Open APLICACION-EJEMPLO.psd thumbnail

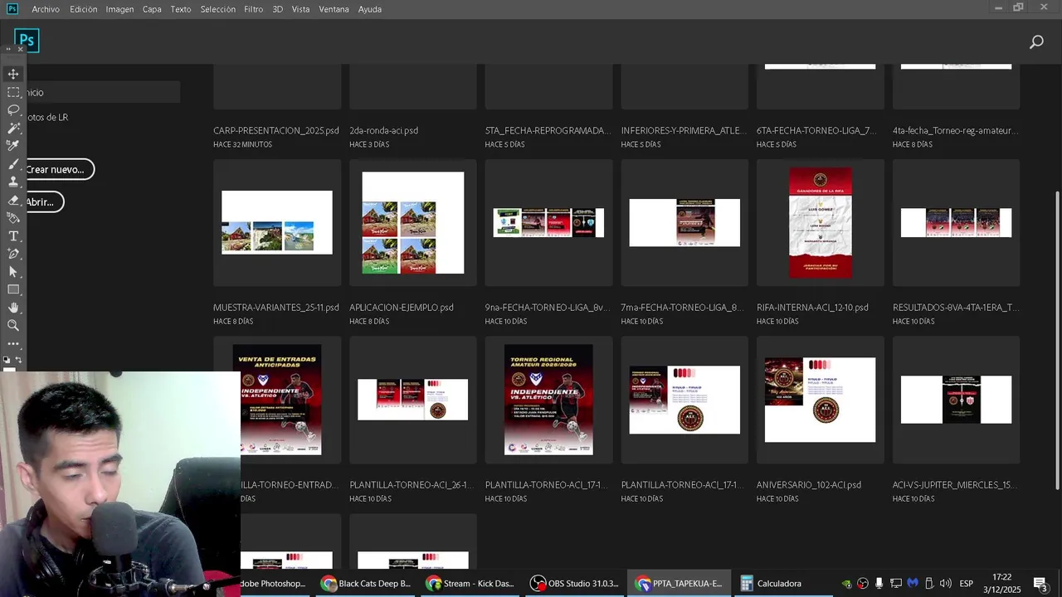coord(413,222)
